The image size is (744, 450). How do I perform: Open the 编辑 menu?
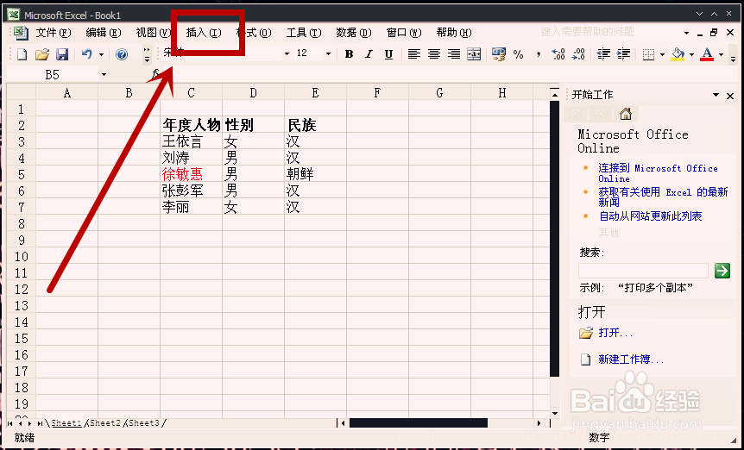[104, 33]
